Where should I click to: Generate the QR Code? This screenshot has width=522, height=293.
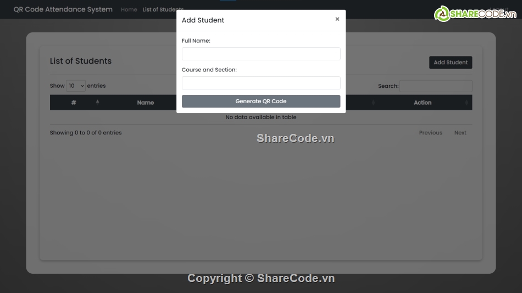tap(261, 101)
